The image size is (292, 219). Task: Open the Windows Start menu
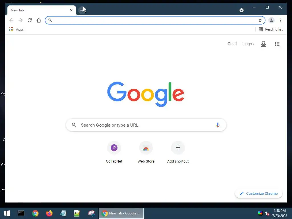coord(7,213)
